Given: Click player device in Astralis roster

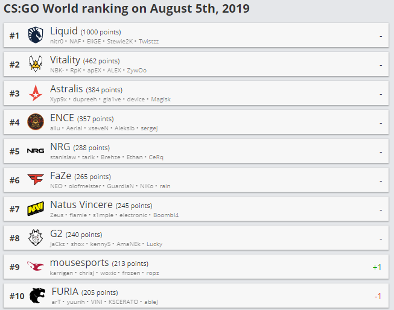Looking at the screenshot, I should pyautogui.click(x=135, y=100).
